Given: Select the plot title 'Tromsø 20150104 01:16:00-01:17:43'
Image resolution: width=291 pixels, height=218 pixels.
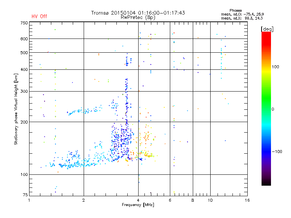Looking at the screenshot, I should coord(138,13).
